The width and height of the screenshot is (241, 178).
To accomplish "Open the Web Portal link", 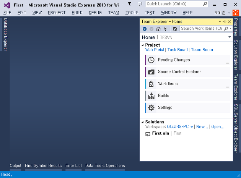I will pyautogui.click(x=155, y=50).
